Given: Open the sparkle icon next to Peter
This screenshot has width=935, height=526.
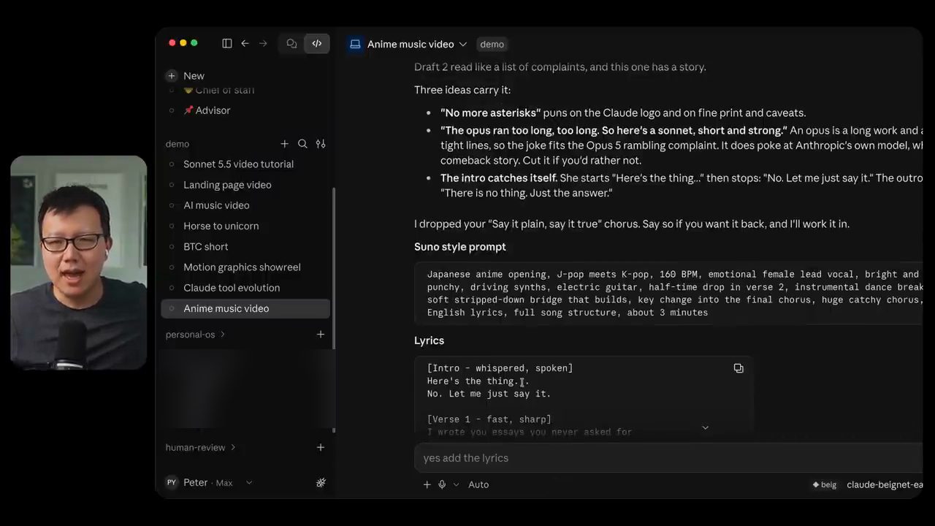Looking at the screenshot, I should tap(321, 483).
